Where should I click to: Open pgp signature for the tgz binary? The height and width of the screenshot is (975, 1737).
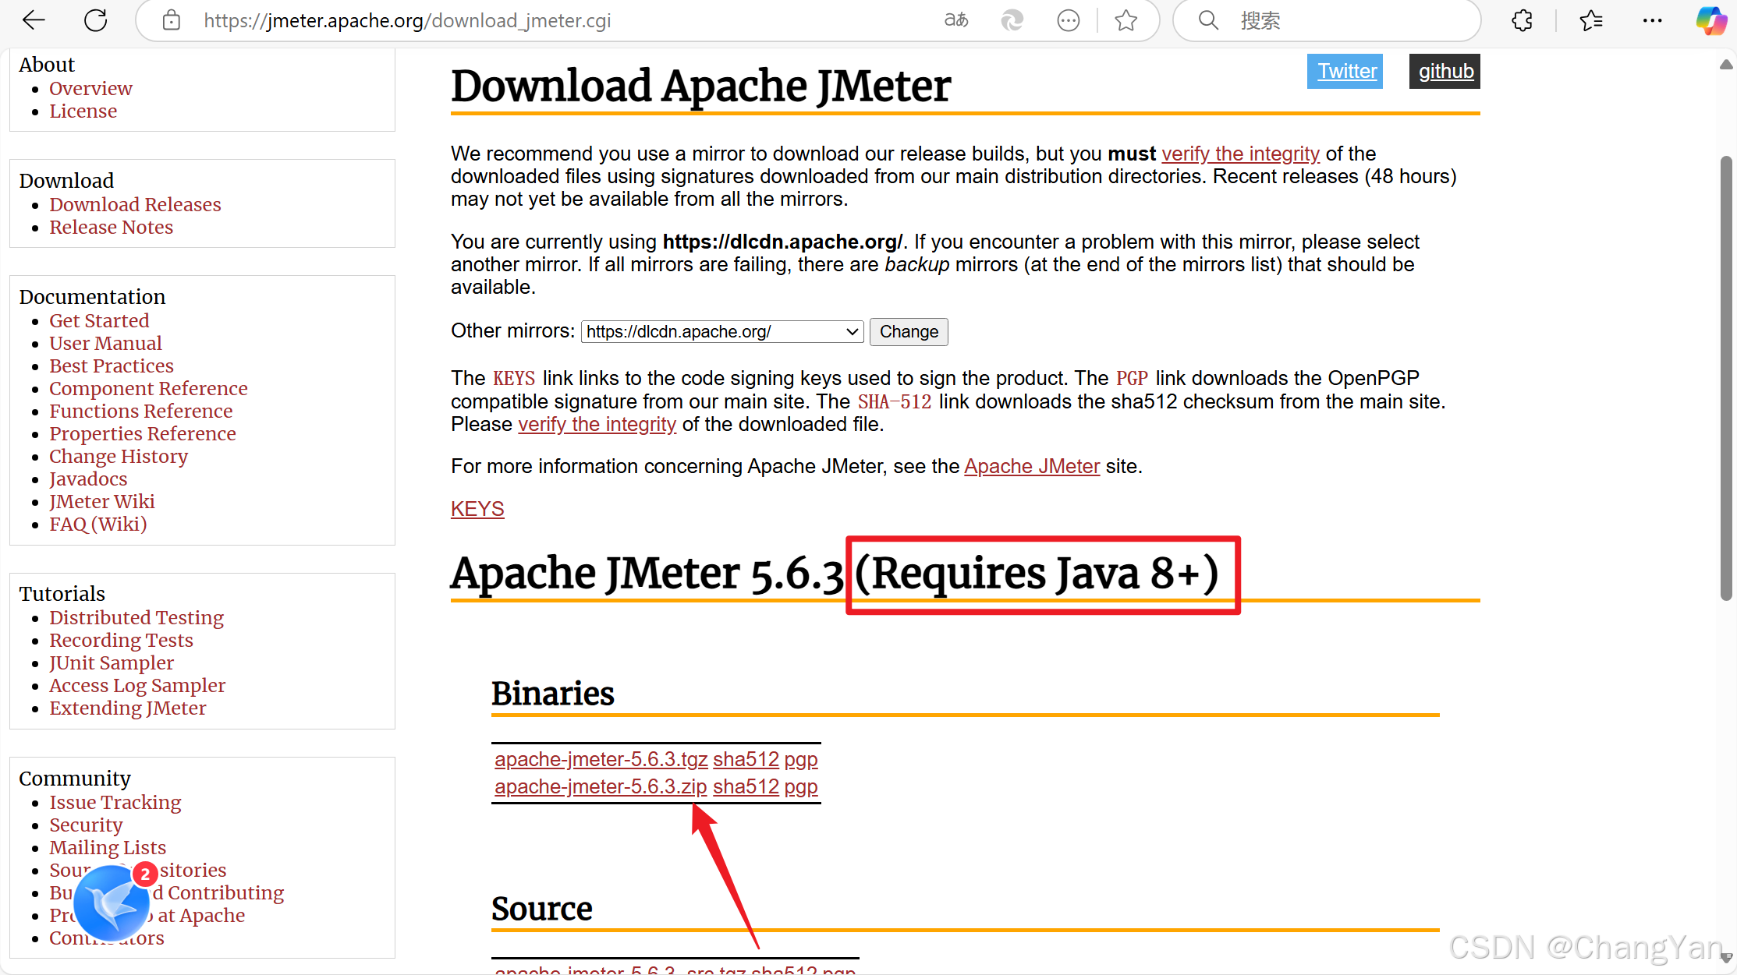(x=801, y=760)
